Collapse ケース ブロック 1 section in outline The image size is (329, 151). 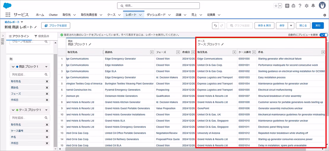pos(13,110)
